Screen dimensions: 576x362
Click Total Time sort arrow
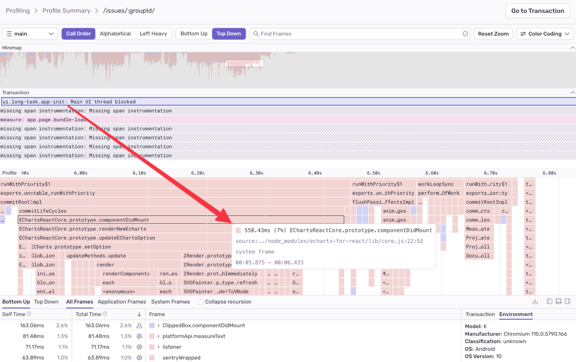point(139,314)
